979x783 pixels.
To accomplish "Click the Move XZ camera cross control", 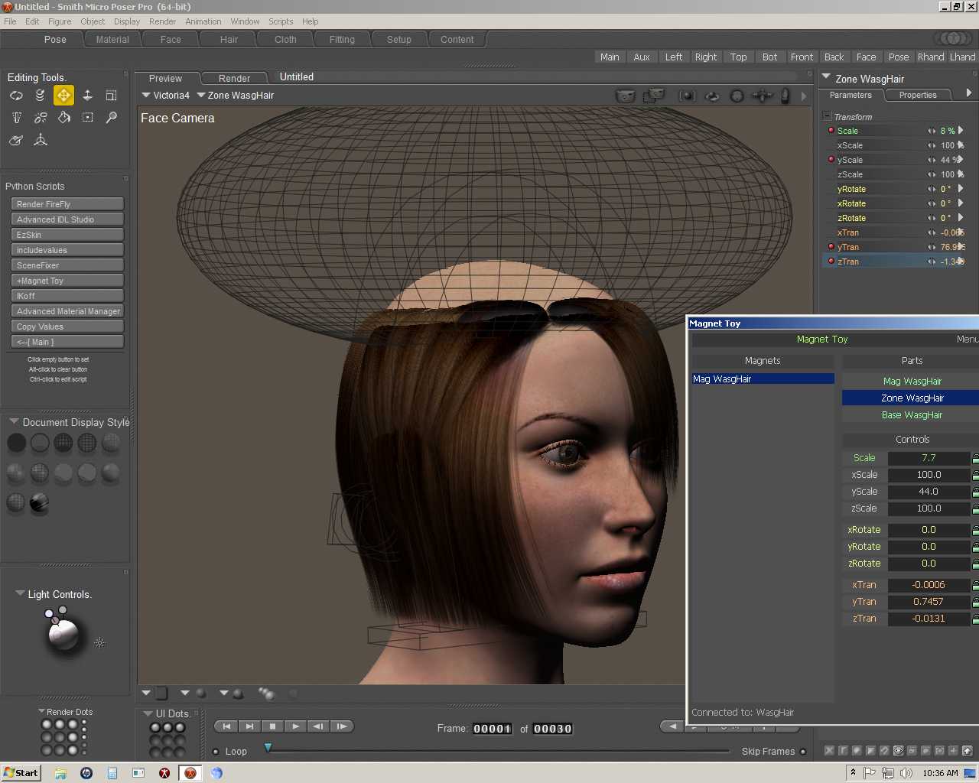I will coord(762,96).
